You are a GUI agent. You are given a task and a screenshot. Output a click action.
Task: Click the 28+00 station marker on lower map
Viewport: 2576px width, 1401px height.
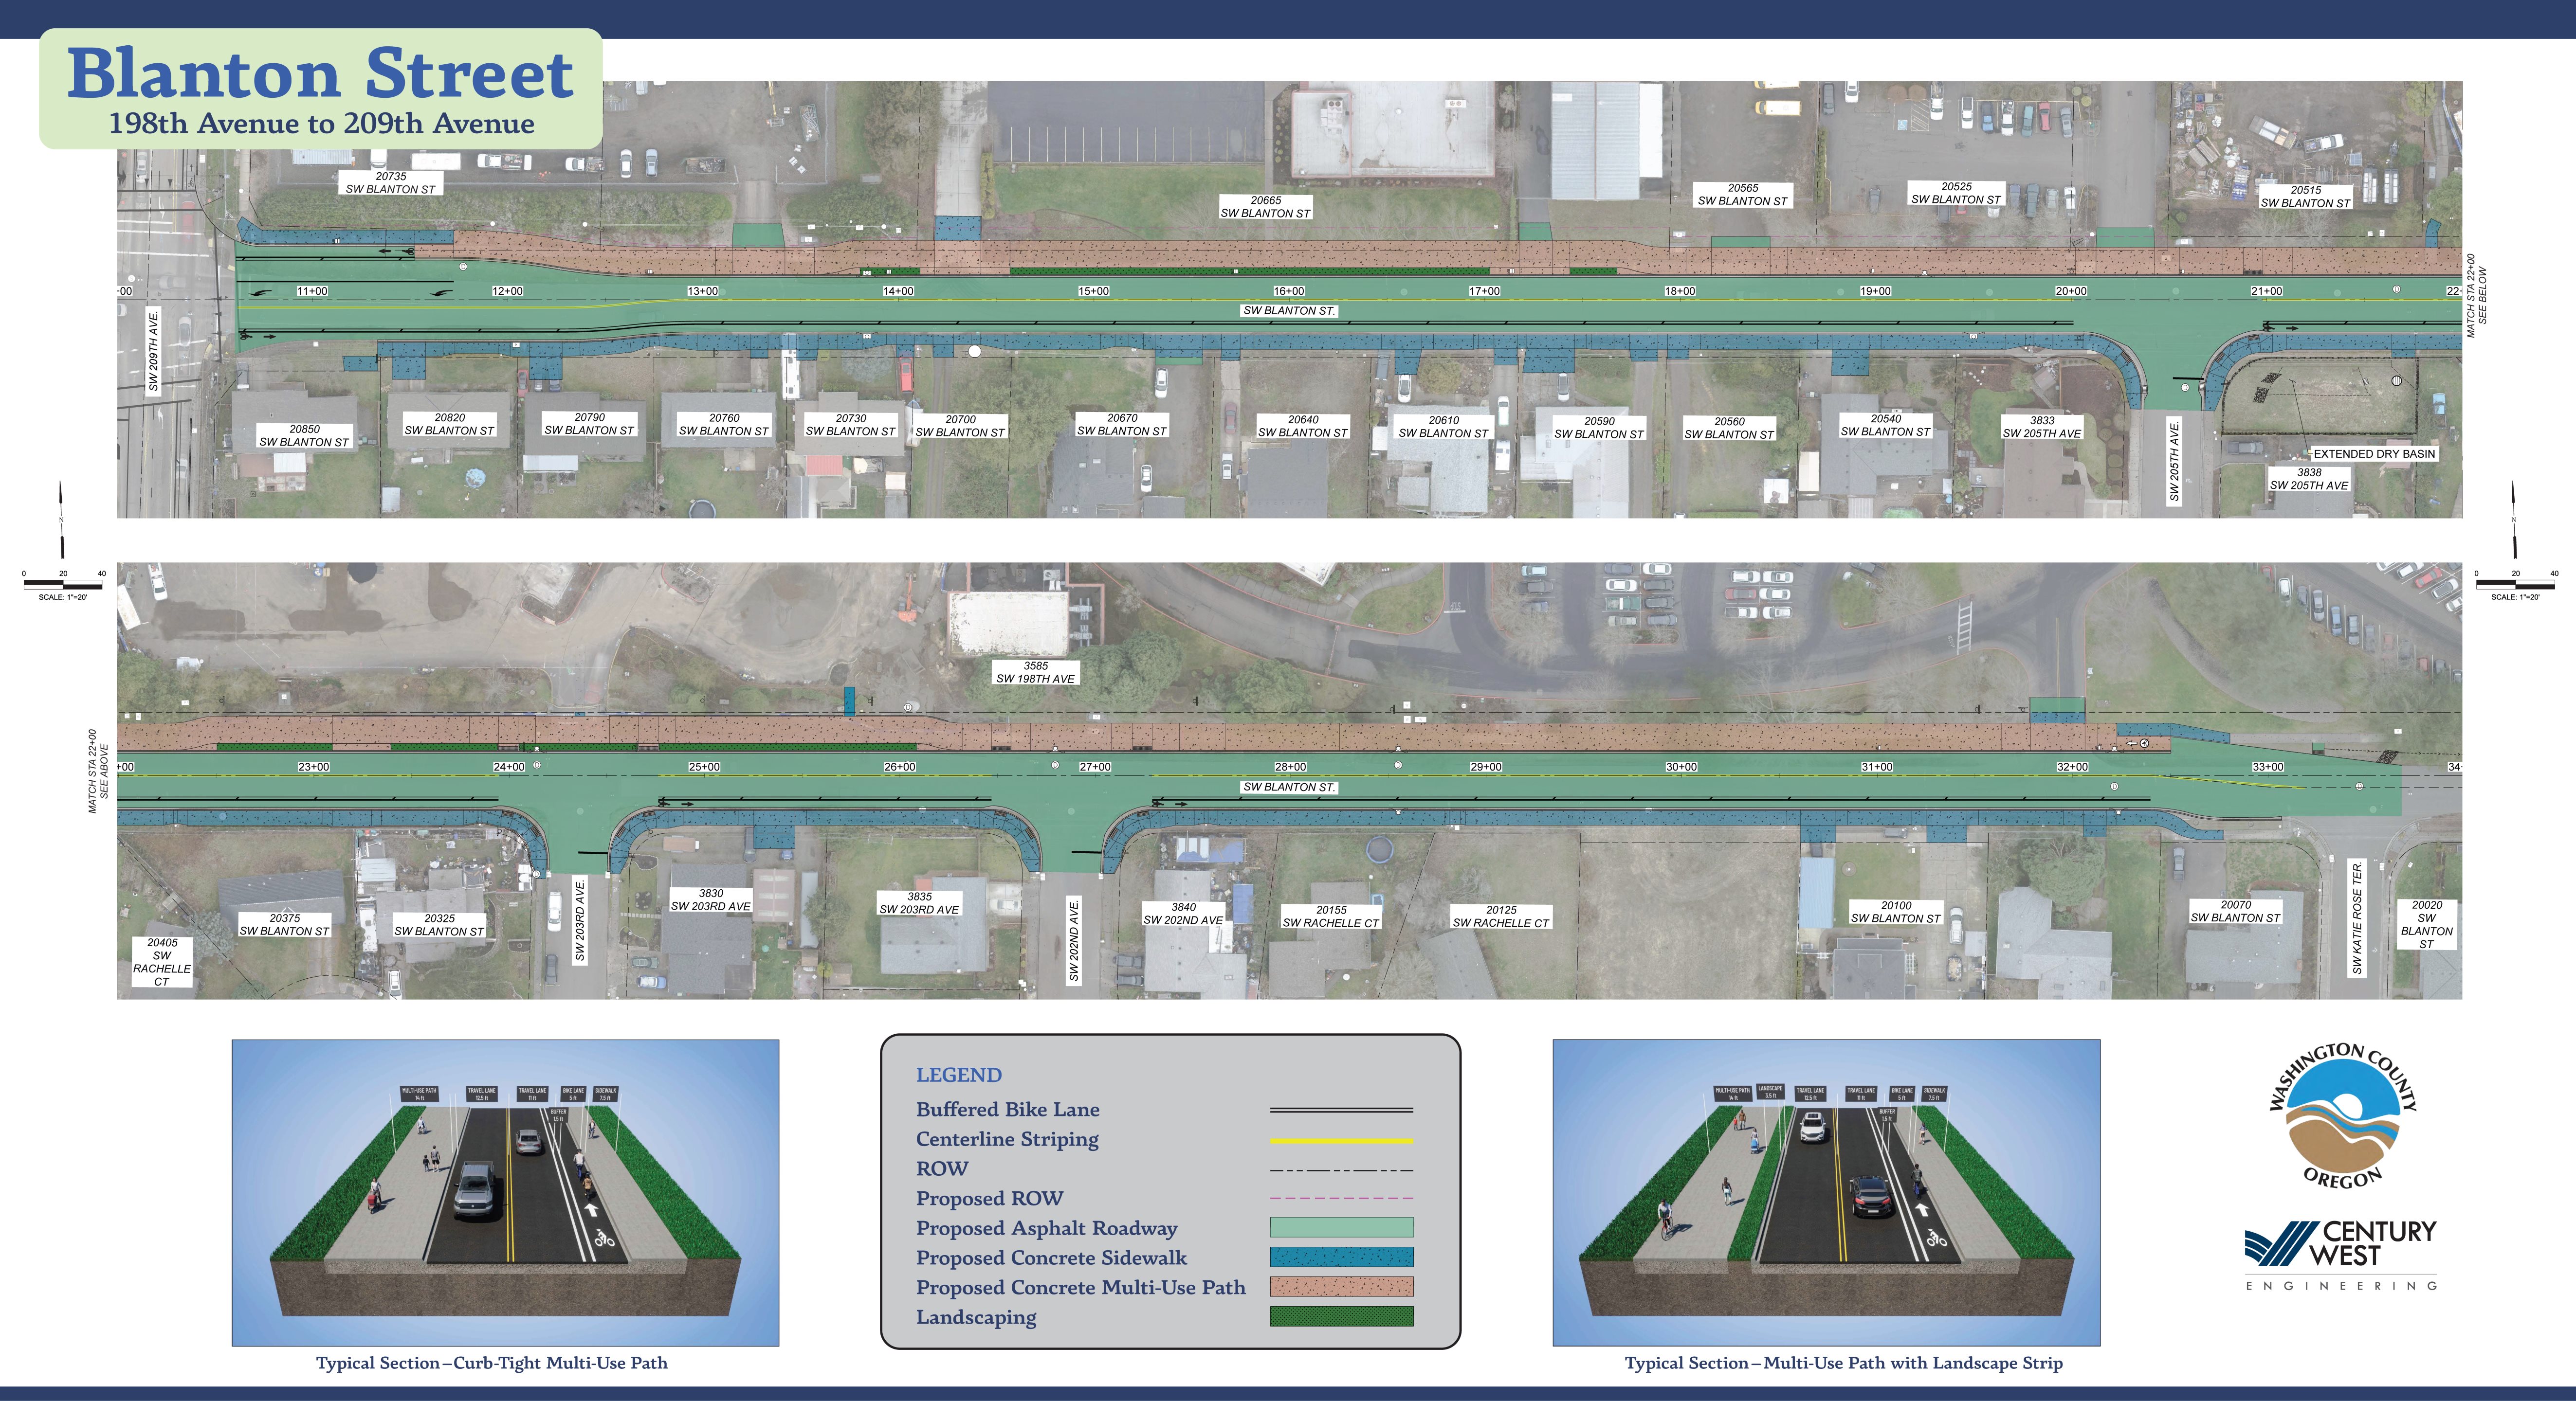click(1290, 768)
